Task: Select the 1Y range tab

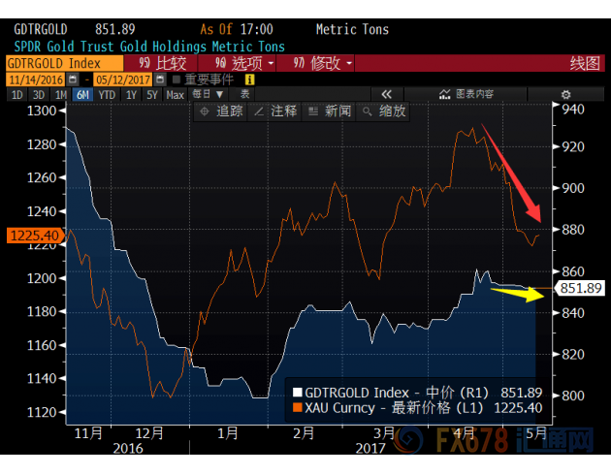Action: pyautogui.click(x=131, y=95)
